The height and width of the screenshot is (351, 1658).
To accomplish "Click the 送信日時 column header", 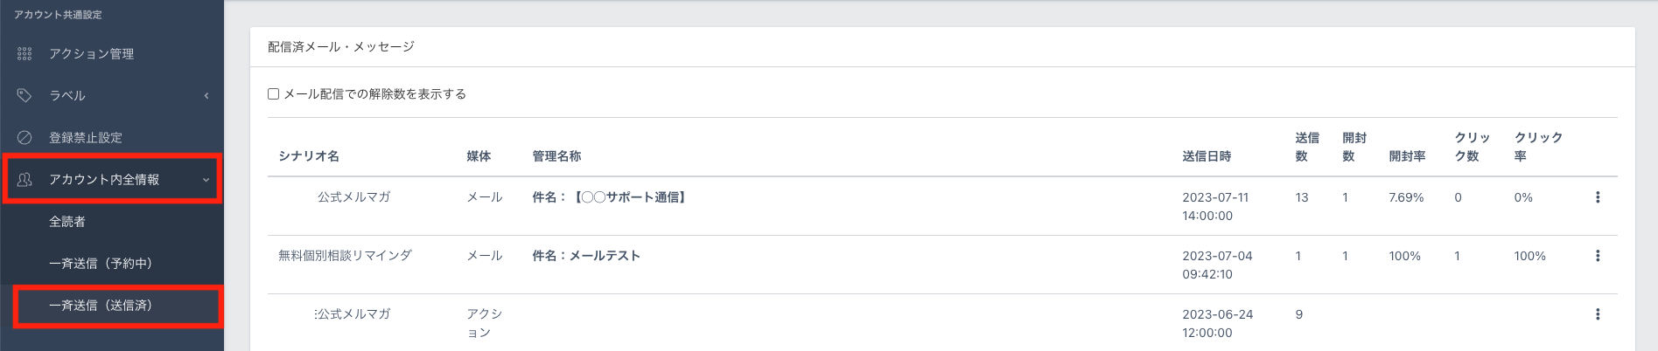I will pos(1207,156).
